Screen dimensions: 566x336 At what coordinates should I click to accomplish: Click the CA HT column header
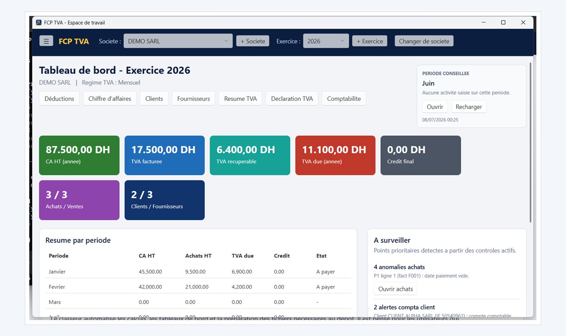(x=147, y=256)
